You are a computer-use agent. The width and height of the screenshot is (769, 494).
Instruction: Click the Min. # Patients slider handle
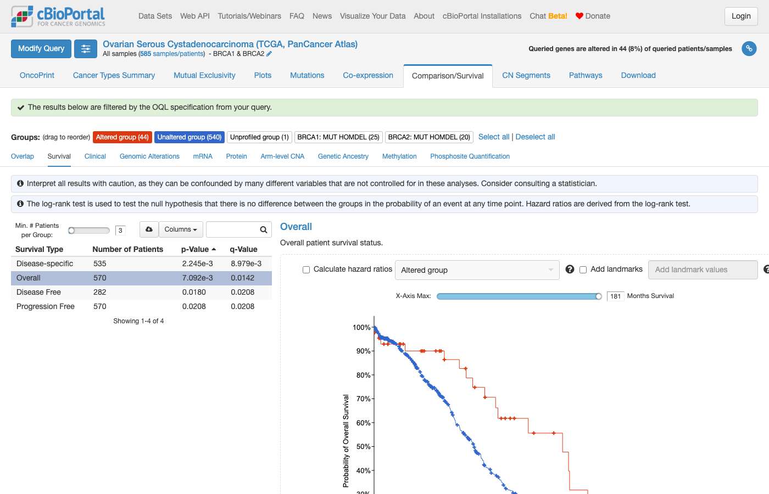pos(71,231)
